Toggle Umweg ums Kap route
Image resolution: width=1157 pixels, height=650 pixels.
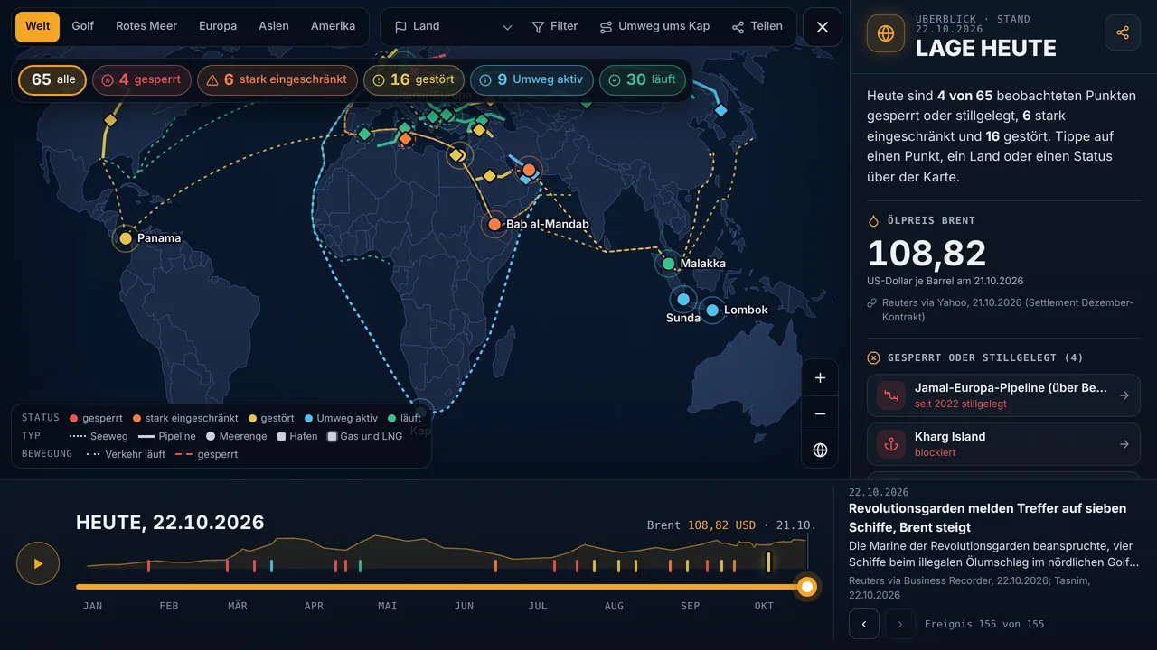[654, 27]
